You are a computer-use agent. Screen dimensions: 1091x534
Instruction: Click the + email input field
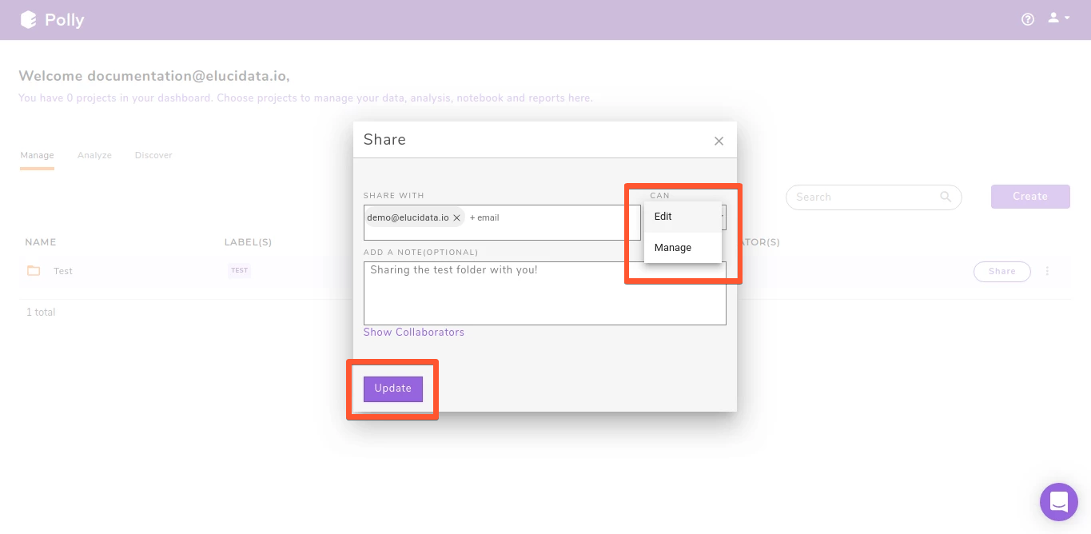coord(486,217)
